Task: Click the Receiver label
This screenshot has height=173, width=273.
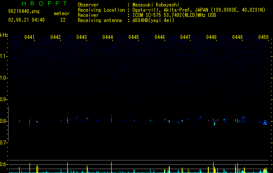Action: point(88,15)
